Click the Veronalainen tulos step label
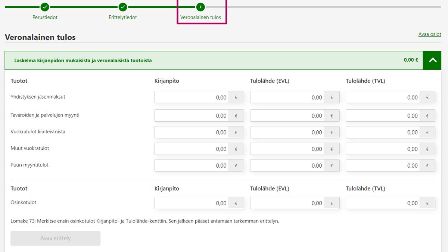 point(200,17)
